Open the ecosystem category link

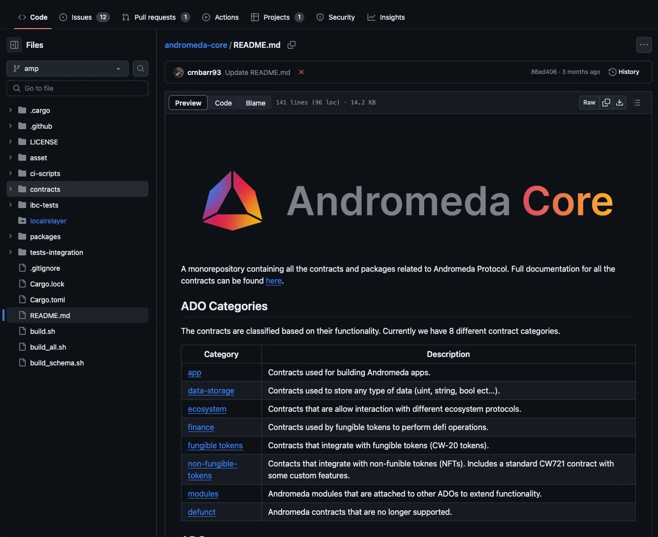point(207,409)
